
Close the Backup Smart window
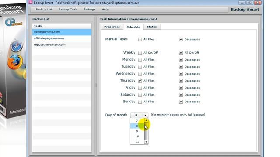click(x=258, y=3)
